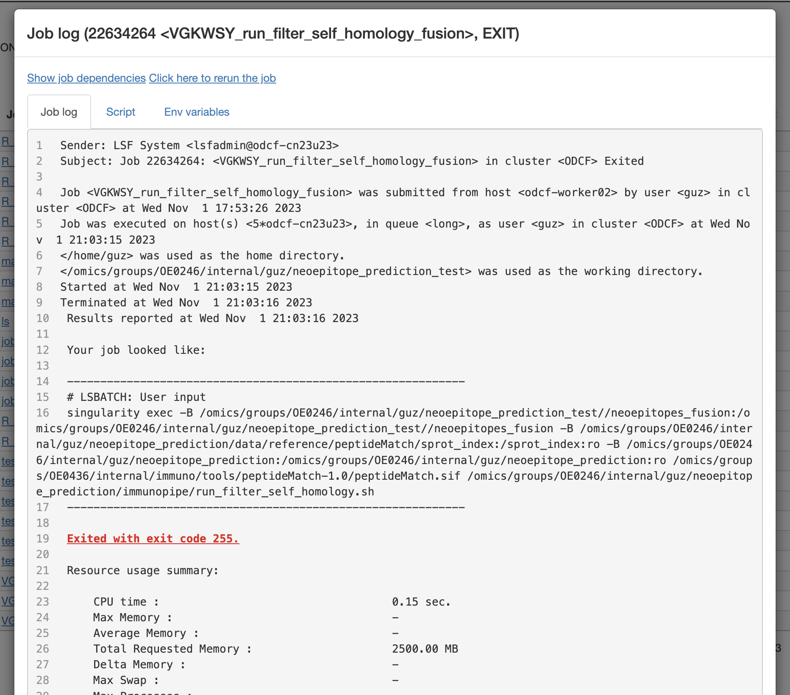This screenshot has width=790, height=695.
Task: Switch to the Script tab
Action: tap(120, 112)
